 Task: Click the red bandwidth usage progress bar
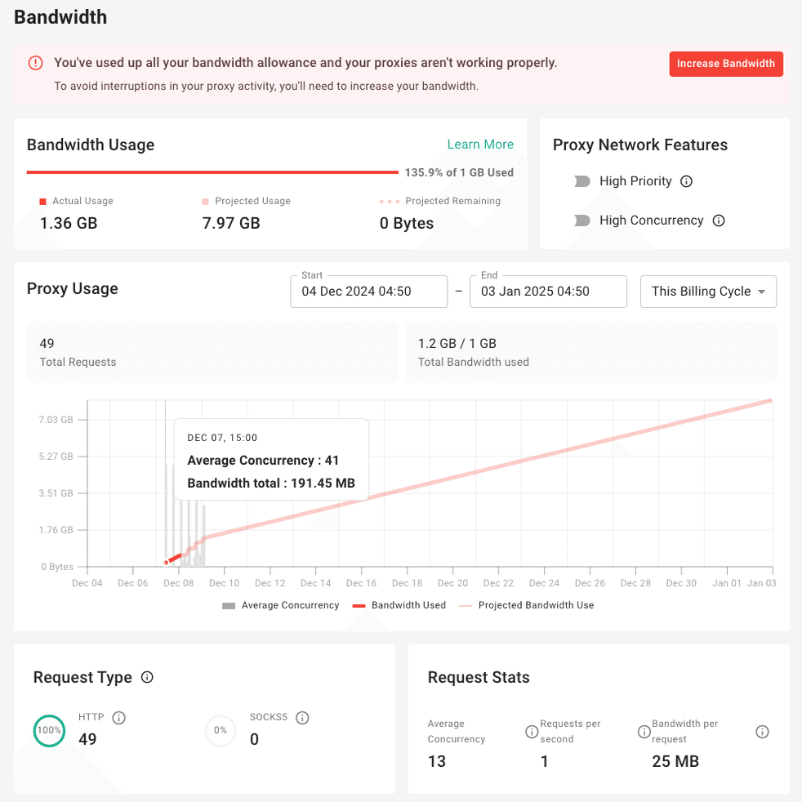coord(212,172)
